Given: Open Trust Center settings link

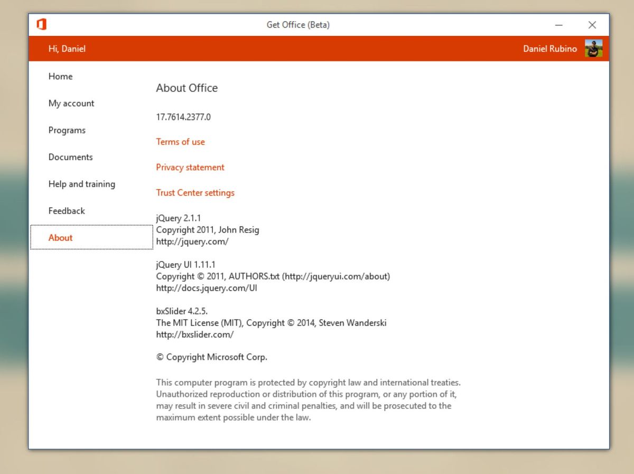Looking at the screenshot, I should 195,193.
